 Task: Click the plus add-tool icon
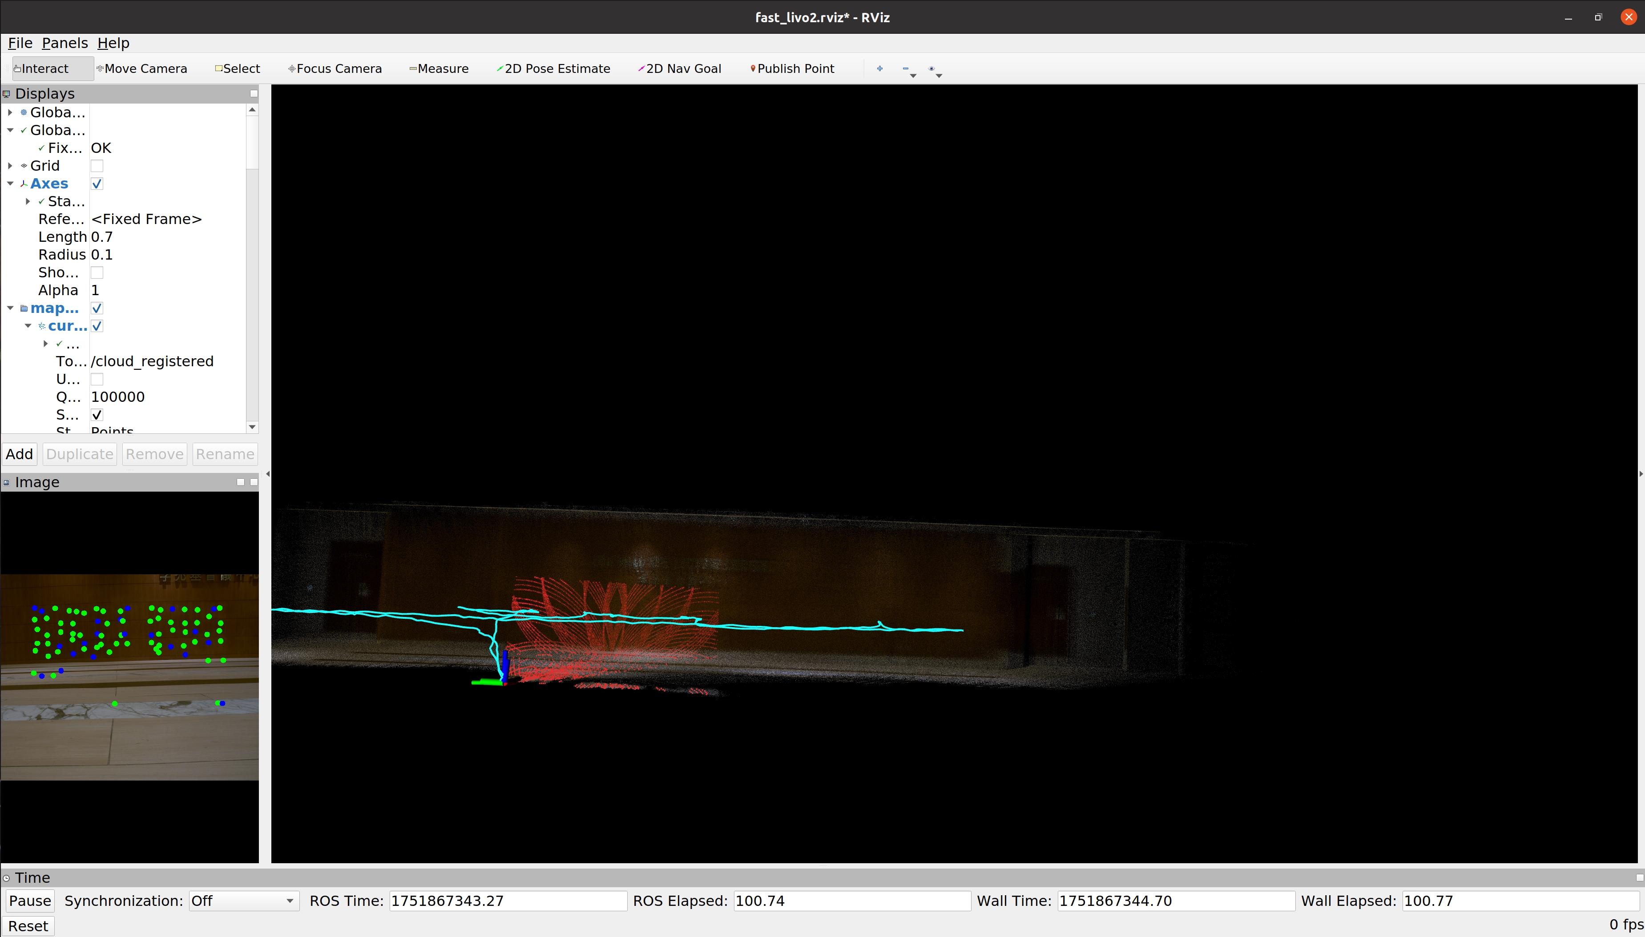(x=879, y=68)
